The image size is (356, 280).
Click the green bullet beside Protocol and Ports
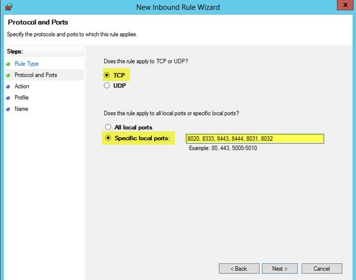(x=8, y=75)
